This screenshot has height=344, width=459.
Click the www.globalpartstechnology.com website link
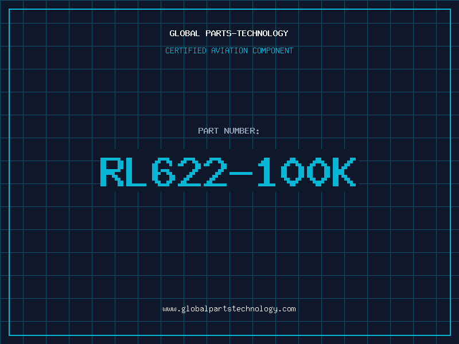(x=229, y=309)
